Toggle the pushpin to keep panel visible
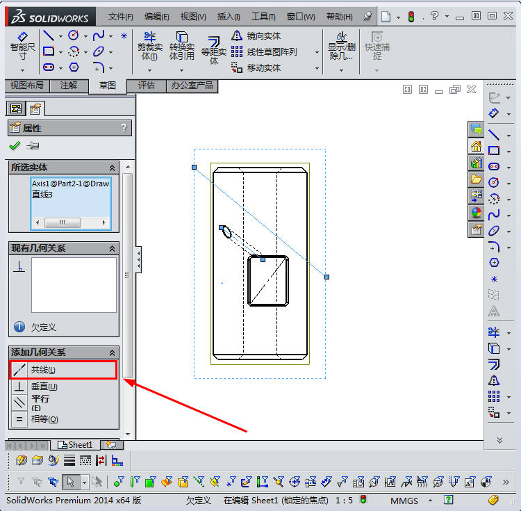This screenshot has width=521, height=511. tap(33, 146)
